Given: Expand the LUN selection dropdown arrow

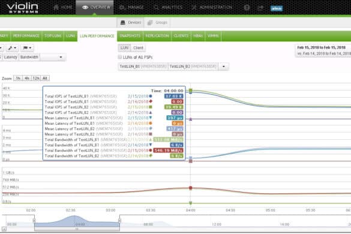Looking at the screenshot, I should 223,67.
